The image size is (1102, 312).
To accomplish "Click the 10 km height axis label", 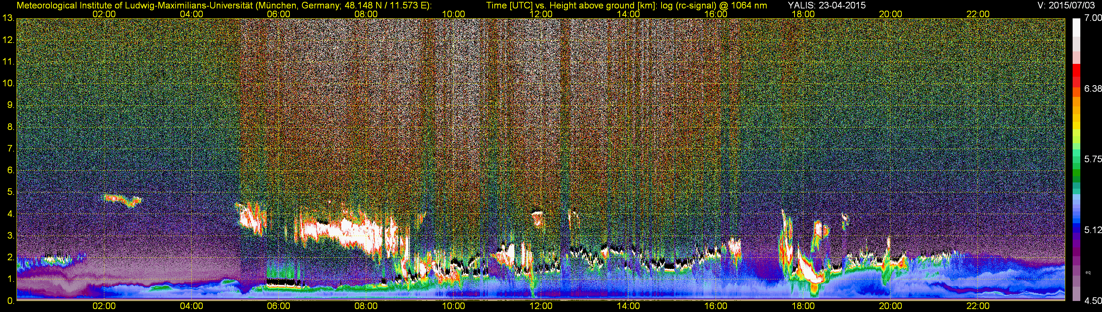I will pos(8,83).
